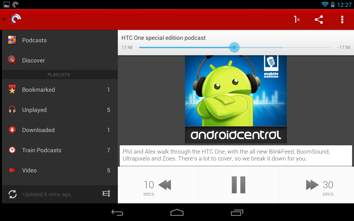Viewport: 354px width, 221px height.
Task: Click the episode description text
Action: (226, 155)
